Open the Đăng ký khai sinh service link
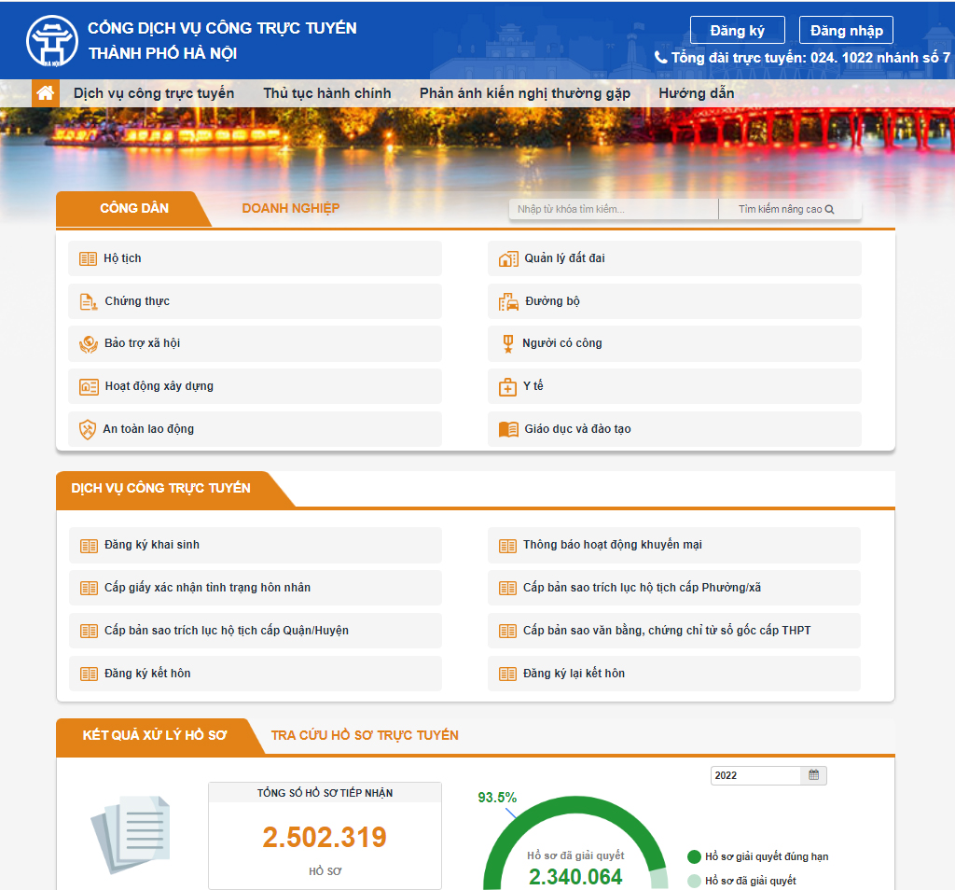955x890 pixels. click(x=152, y=545)
